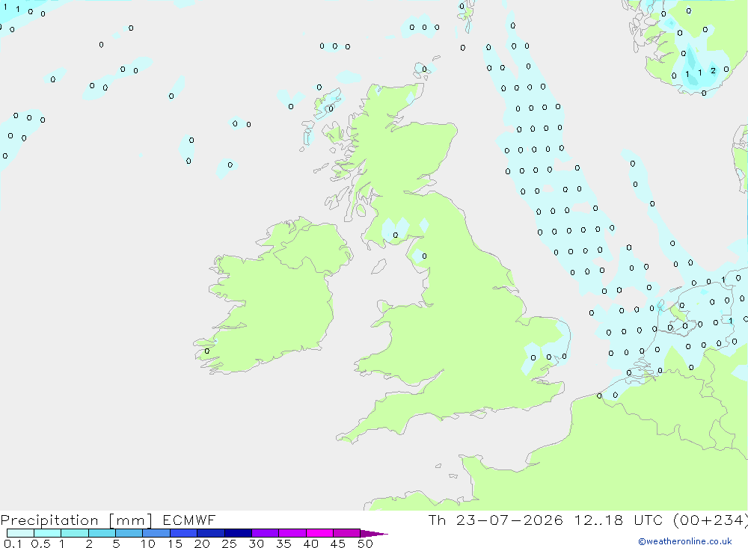Click the "[mm]" unit label
The image size is (748, 548).
pyautogui.click(x=131, y=520)
